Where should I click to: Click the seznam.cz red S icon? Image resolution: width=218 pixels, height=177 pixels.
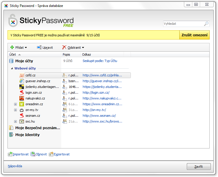(22, 116)
